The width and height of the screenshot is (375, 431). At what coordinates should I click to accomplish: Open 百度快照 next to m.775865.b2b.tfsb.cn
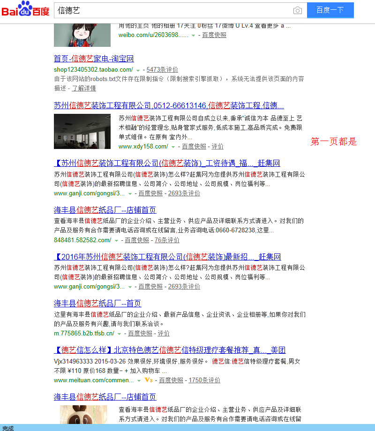pyautogui.click(x=140, y=334)
